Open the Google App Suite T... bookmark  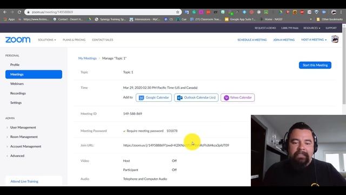click(240, 19)
